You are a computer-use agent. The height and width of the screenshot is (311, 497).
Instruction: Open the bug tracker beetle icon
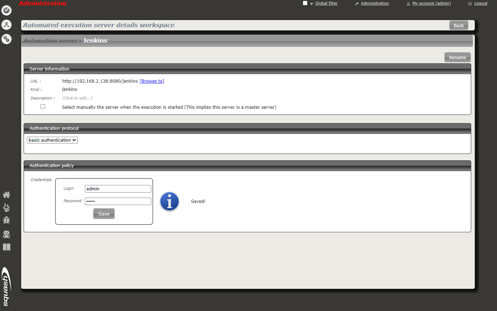[x=6, y=220]
